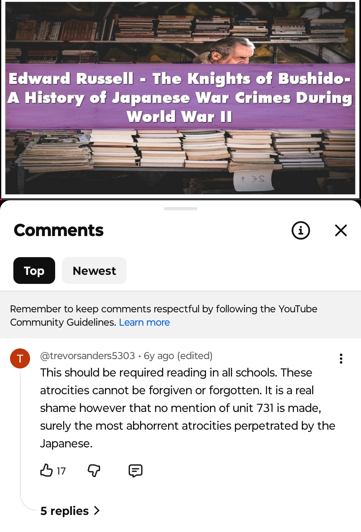Image resolution: width=361 pixels, height=532 pixels.
Task: Switch to Newest comments filter
Action: point(94,271)
